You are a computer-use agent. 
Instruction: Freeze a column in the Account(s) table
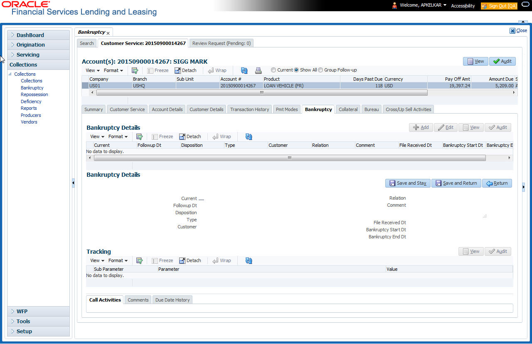pos(158,70)
